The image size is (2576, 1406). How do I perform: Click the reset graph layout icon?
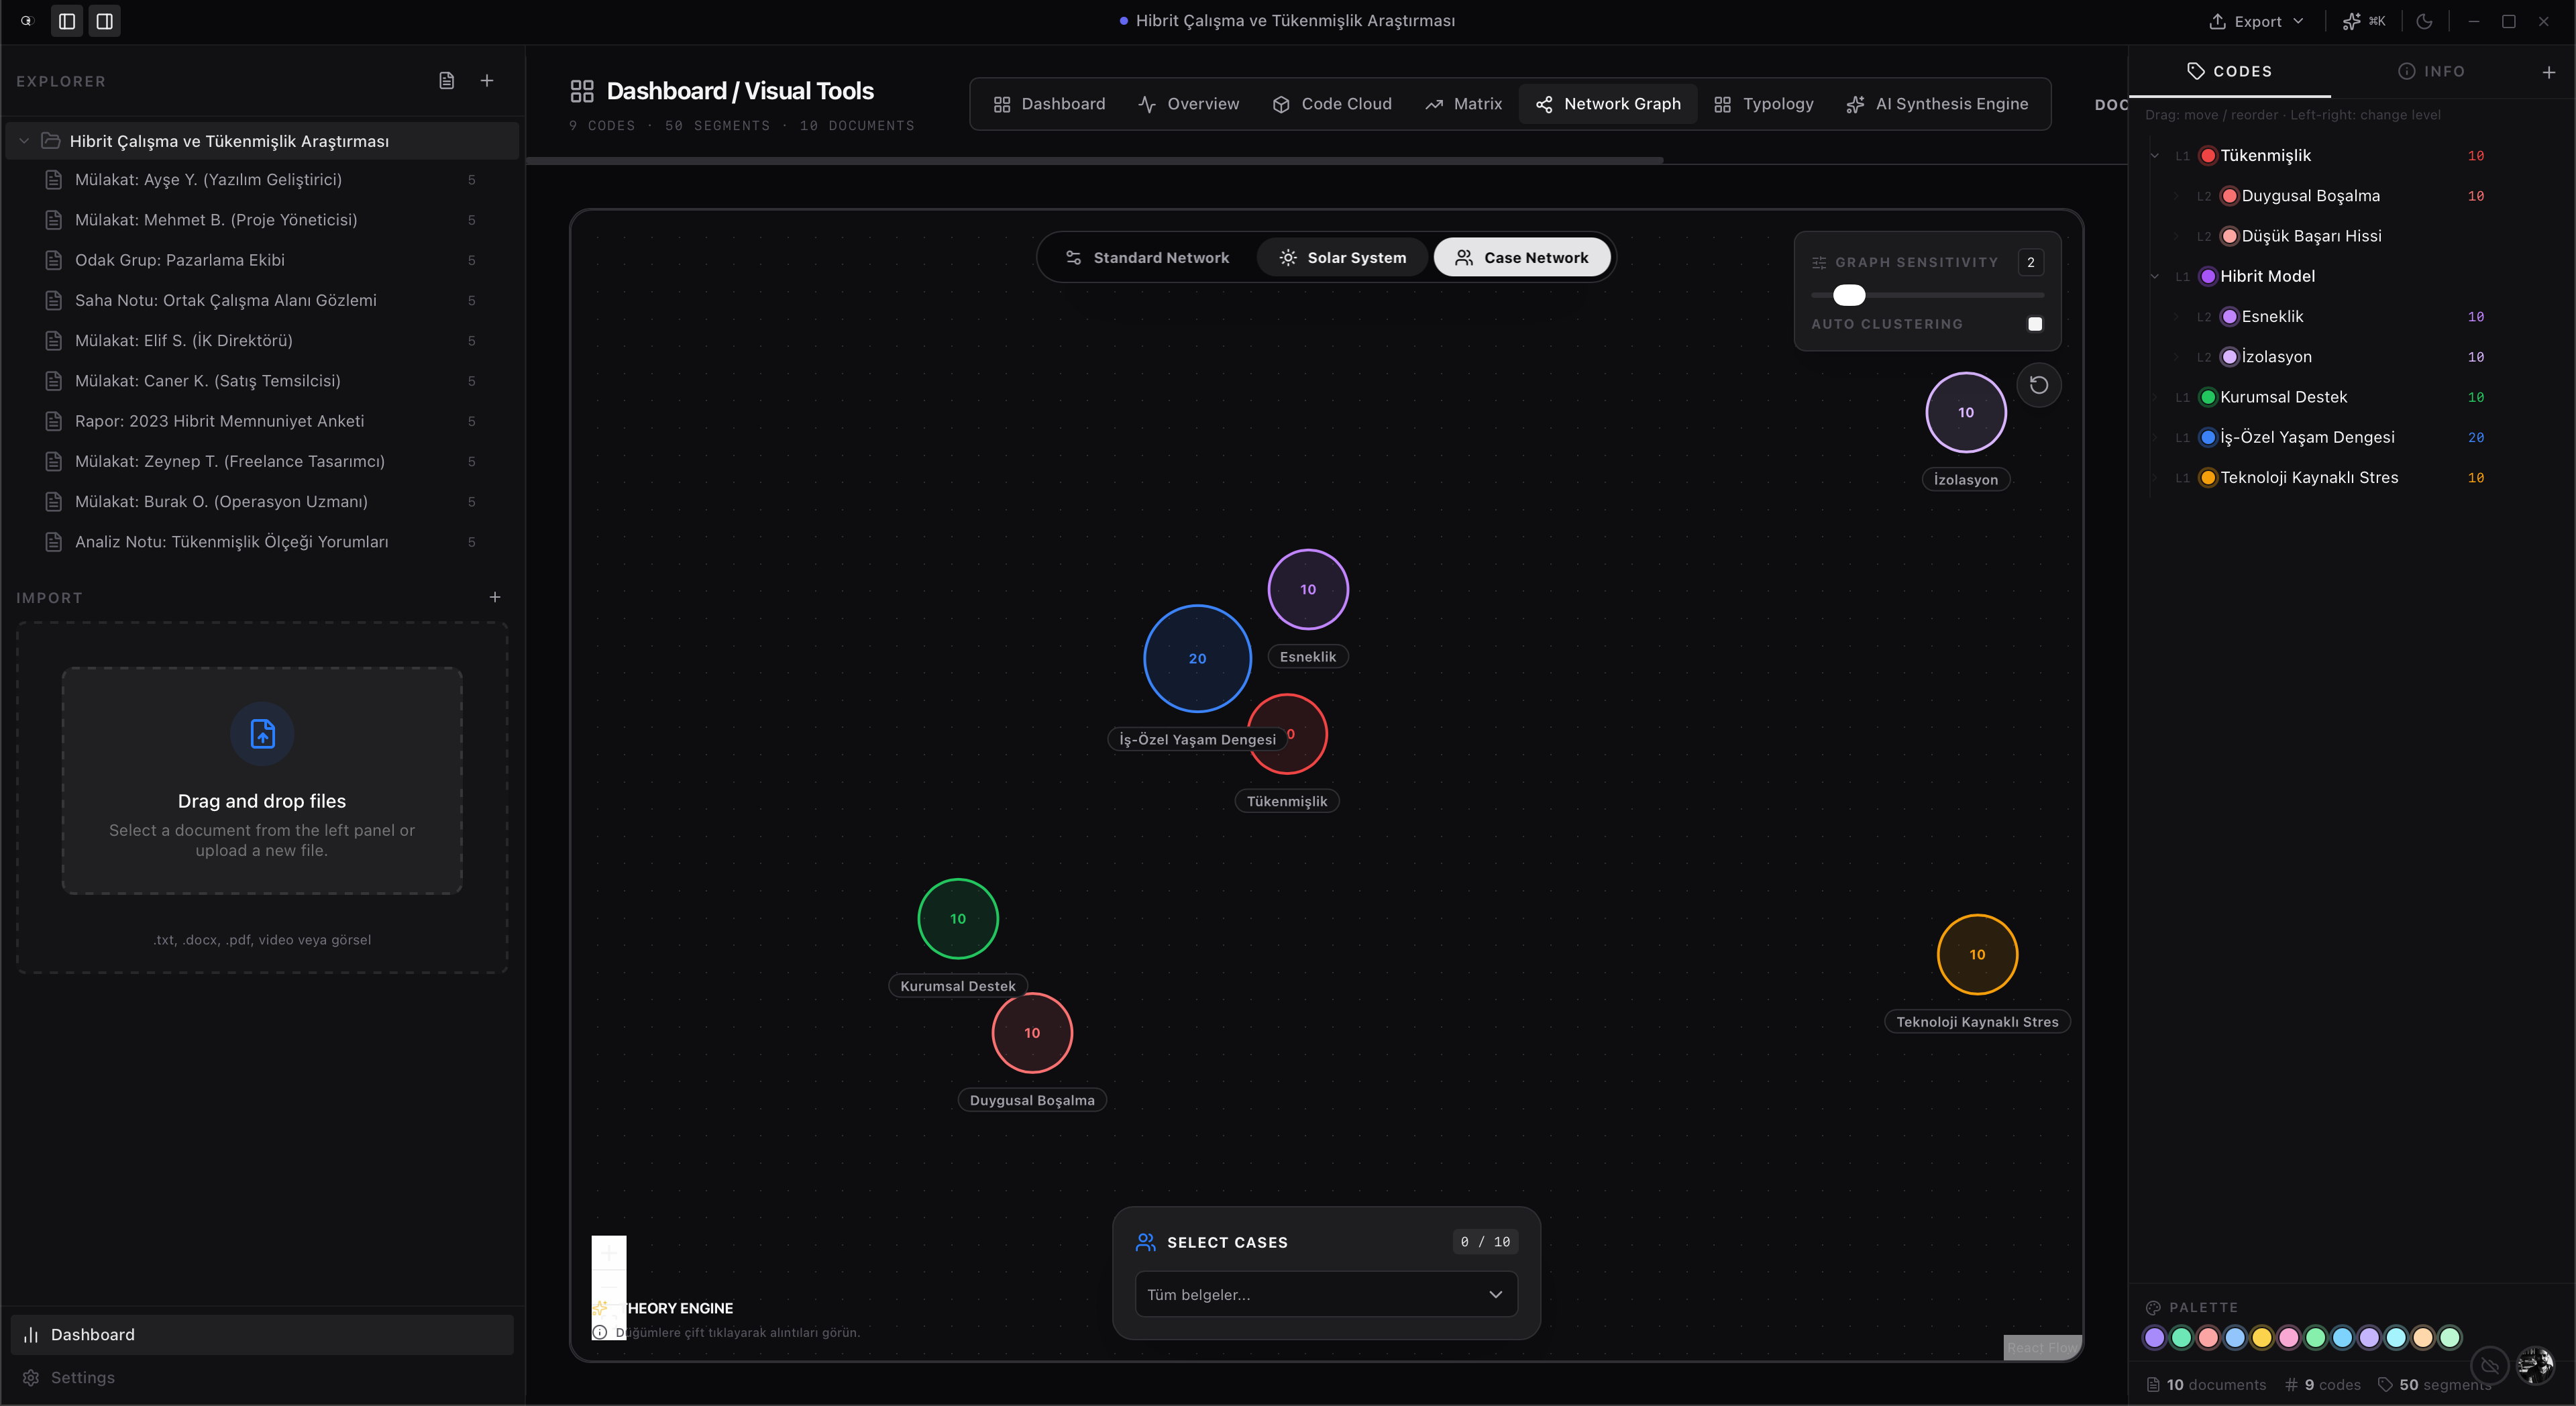click(2038, 385)
